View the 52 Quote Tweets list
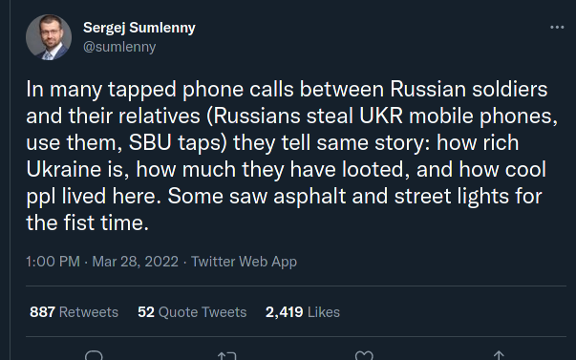Screen dimensions: 576x360 tap(192, 312)
